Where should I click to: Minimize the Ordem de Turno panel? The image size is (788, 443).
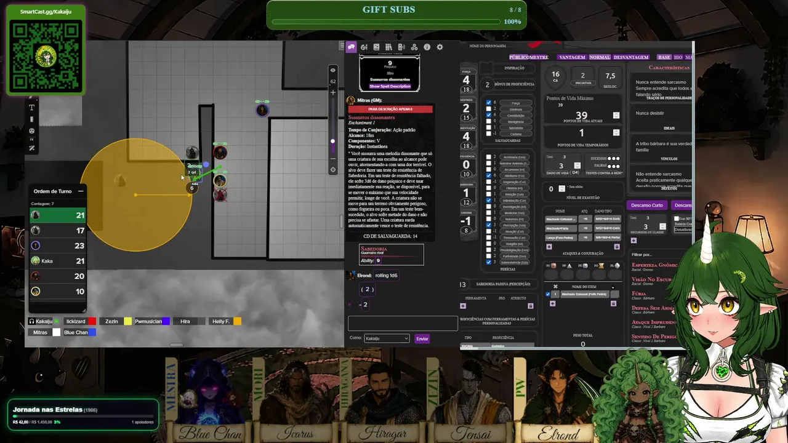pos(81,191)
